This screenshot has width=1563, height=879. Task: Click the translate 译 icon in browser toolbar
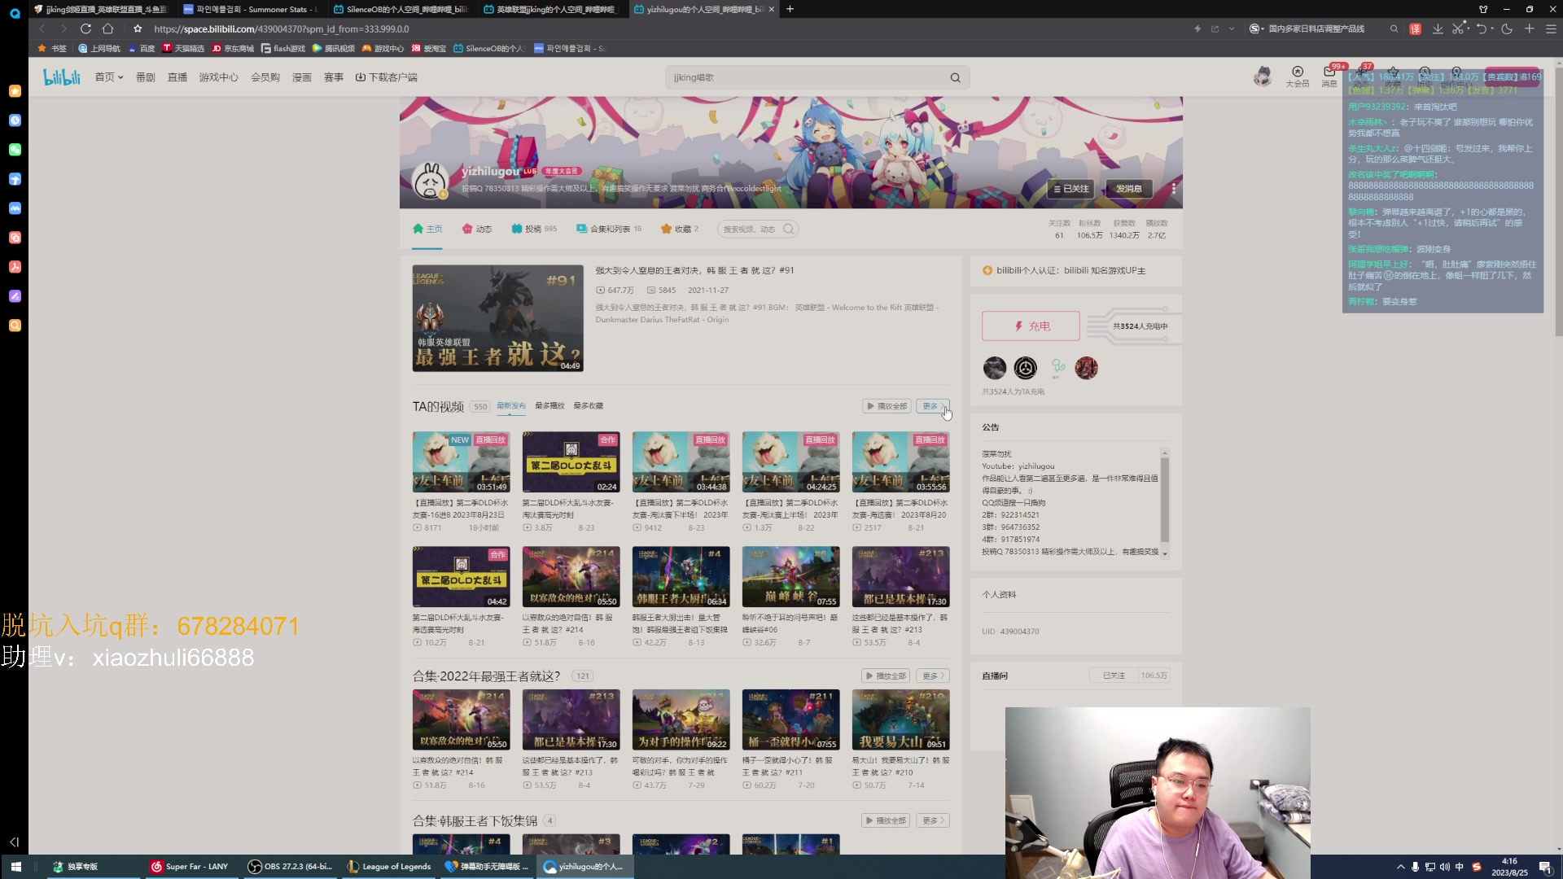pos(1415,29)
